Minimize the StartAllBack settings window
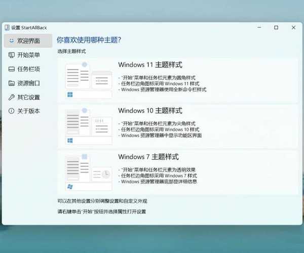The image size is (304, 253). tap(259, 27)
